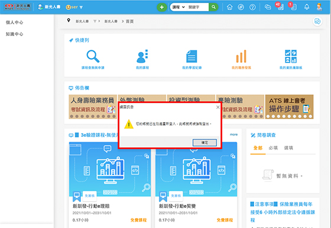Click the green search magnifier button
The width and height of the screenshot is (331, 228).
(213, 7)
